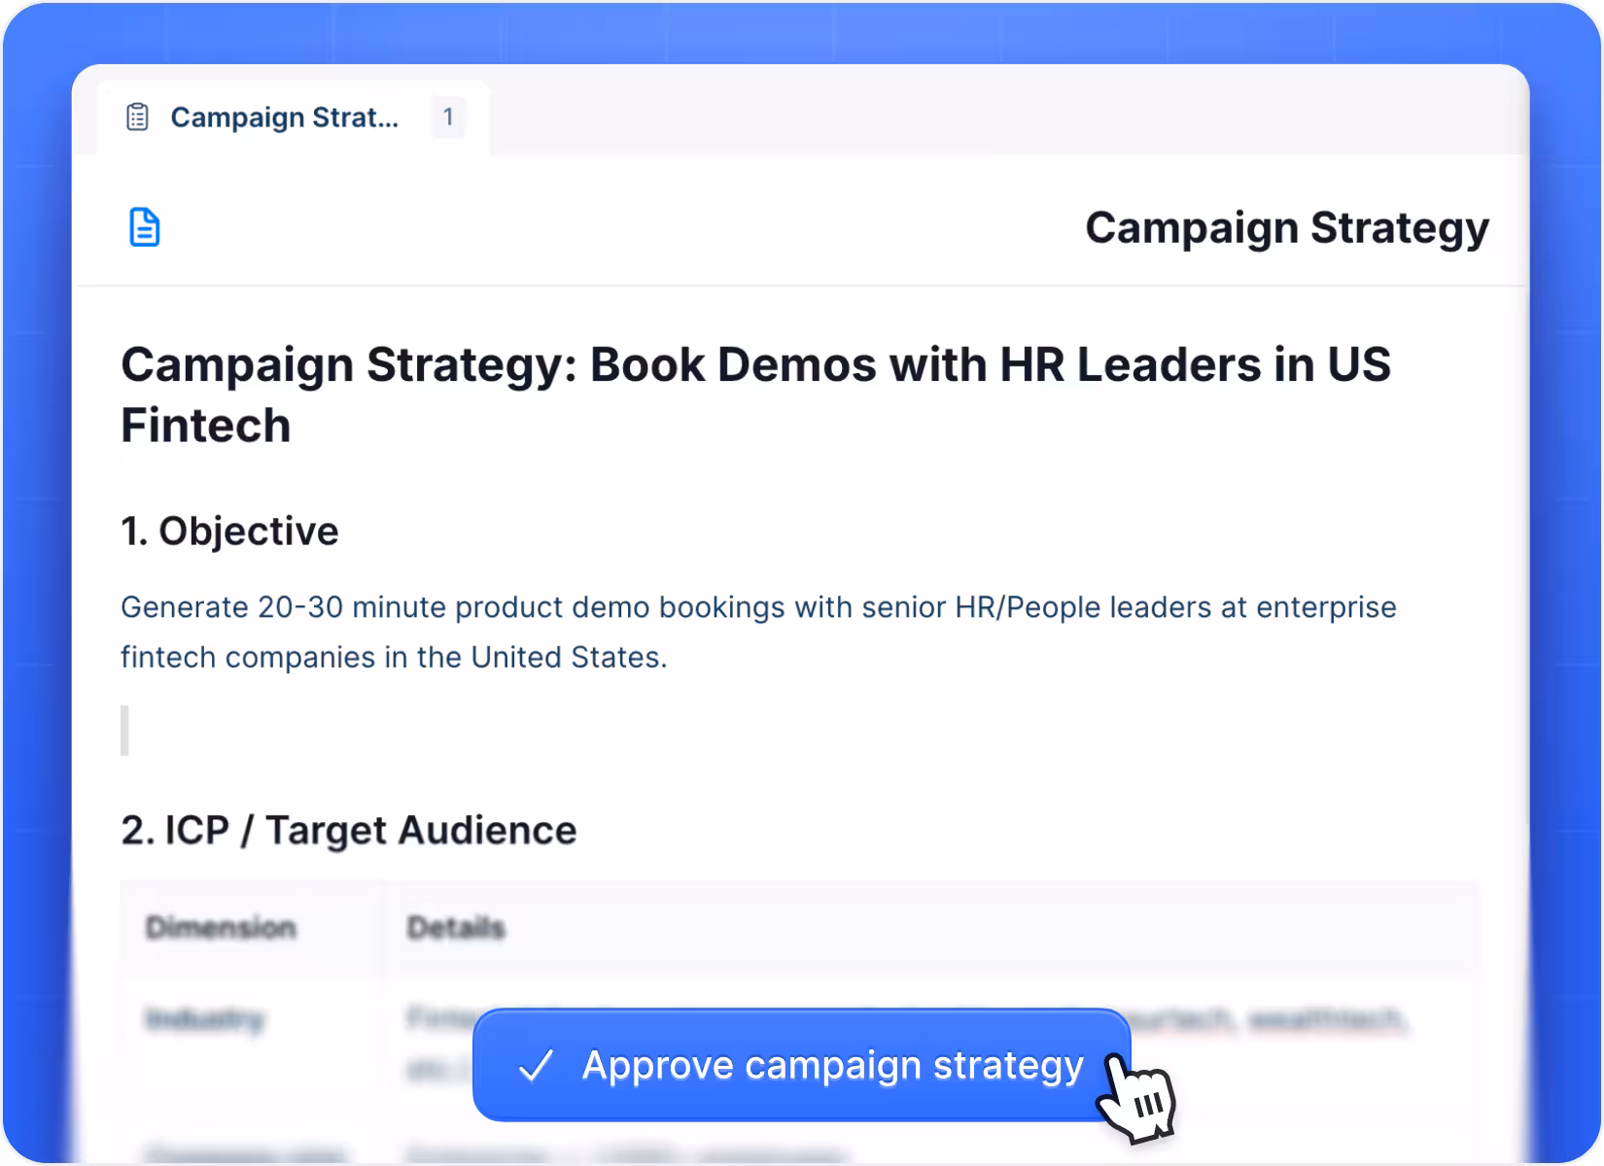The width and height of the screenshot is (1604, 1166).
Task: Click the heading 'Campaign Strategy: Book Demos with HR Leaders'
Action: [755, 394]
